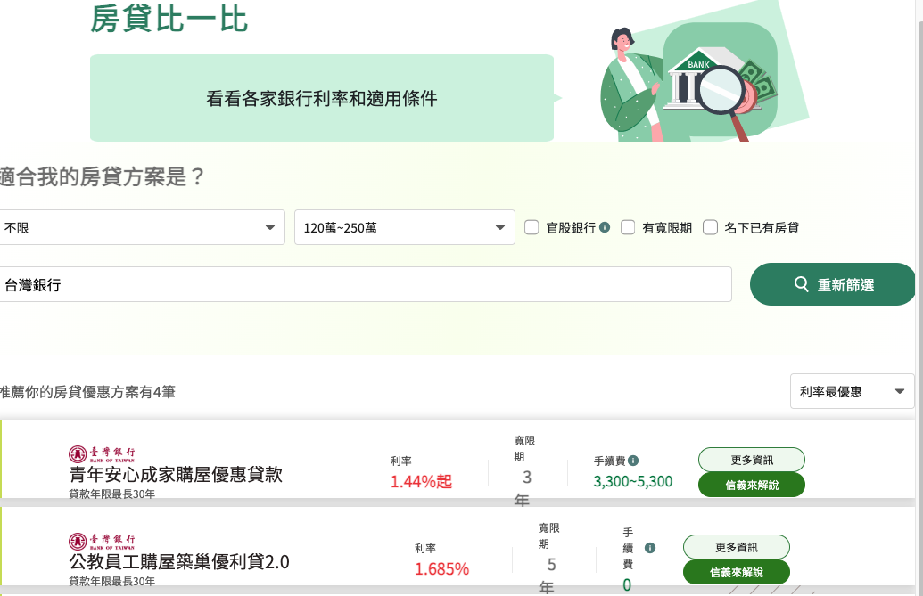Click 更多資訊 for 青年安心成家購屋優惠貸款
This screenshot has width=923, height=596.
coord(752,460)
